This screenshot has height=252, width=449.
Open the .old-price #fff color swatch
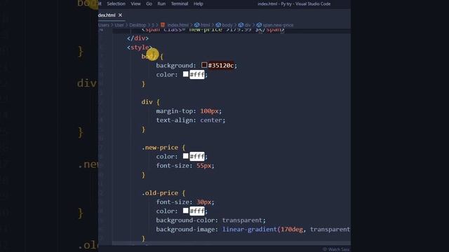[185, 211]
